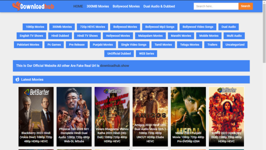Click the WEB Series tag button
Image resolution: width=266 pixels, height=150 pixels.
146,54
